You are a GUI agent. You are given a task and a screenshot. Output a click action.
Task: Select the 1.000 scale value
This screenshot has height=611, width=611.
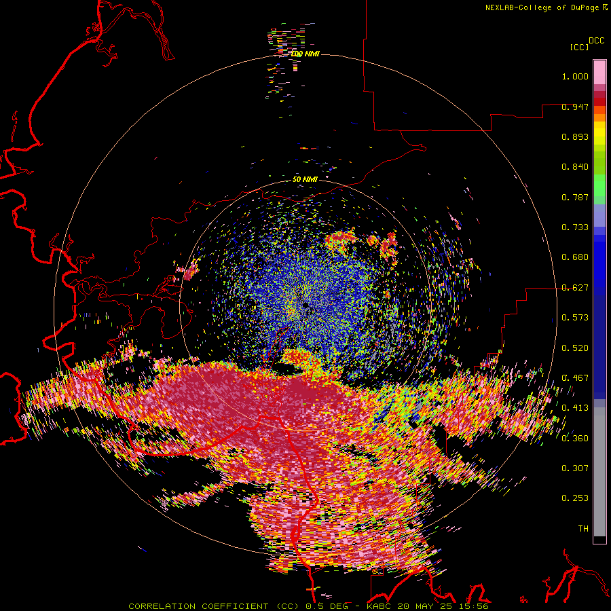575,76
